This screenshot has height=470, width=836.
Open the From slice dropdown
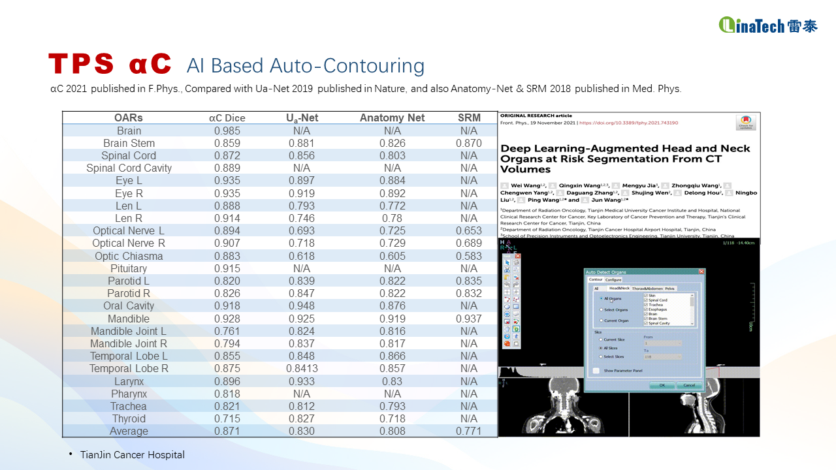pos(662,343)
